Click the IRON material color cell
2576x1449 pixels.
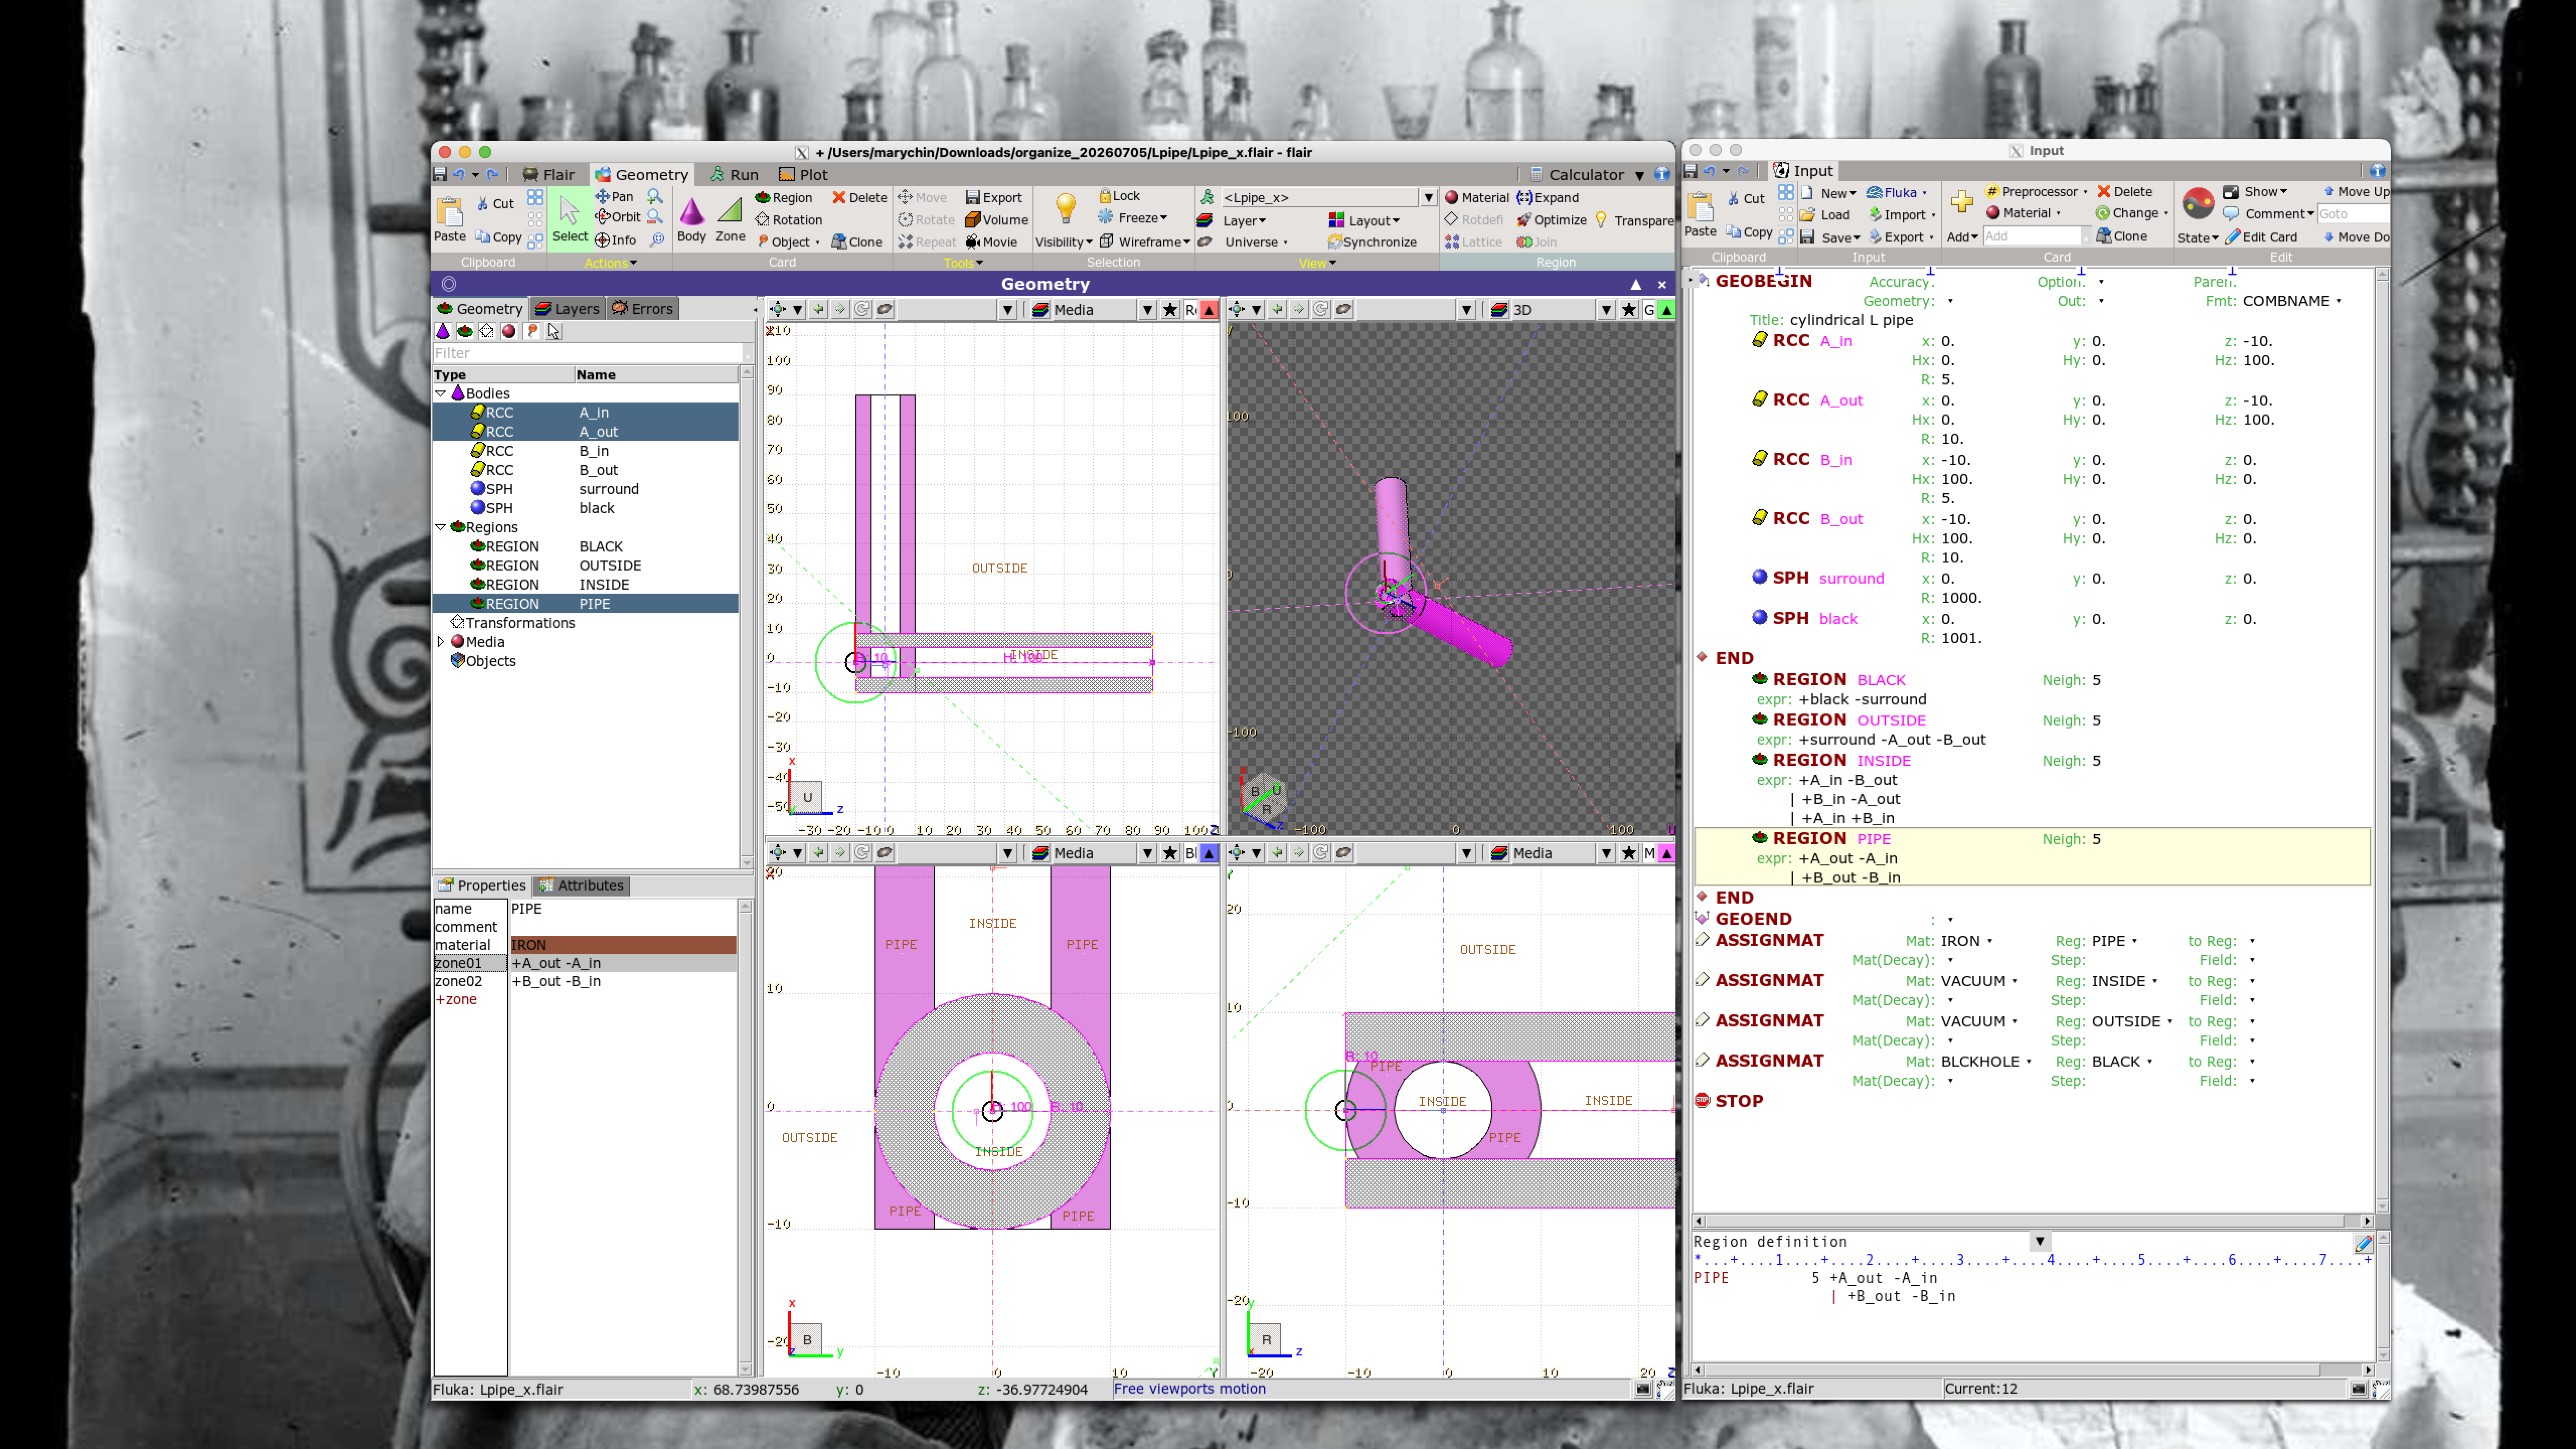(623, 944)
